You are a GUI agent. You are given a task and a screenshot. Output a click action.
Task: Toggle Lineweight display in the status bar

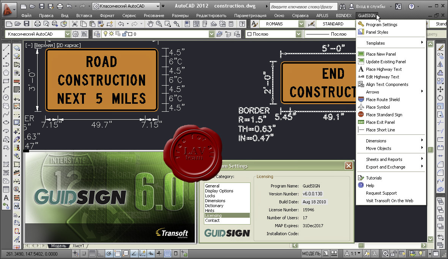click(x=159, y=253)
